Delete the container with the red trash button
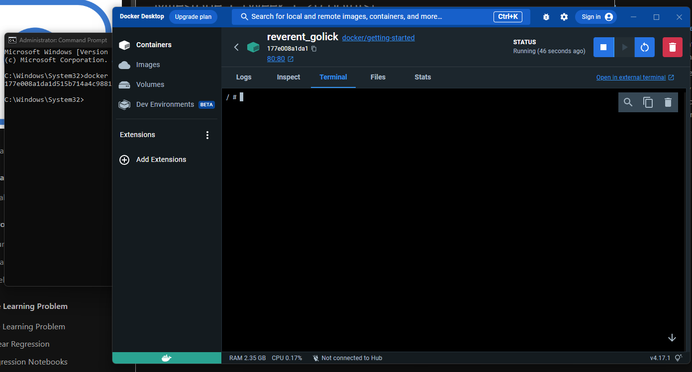 click(673, 47)
